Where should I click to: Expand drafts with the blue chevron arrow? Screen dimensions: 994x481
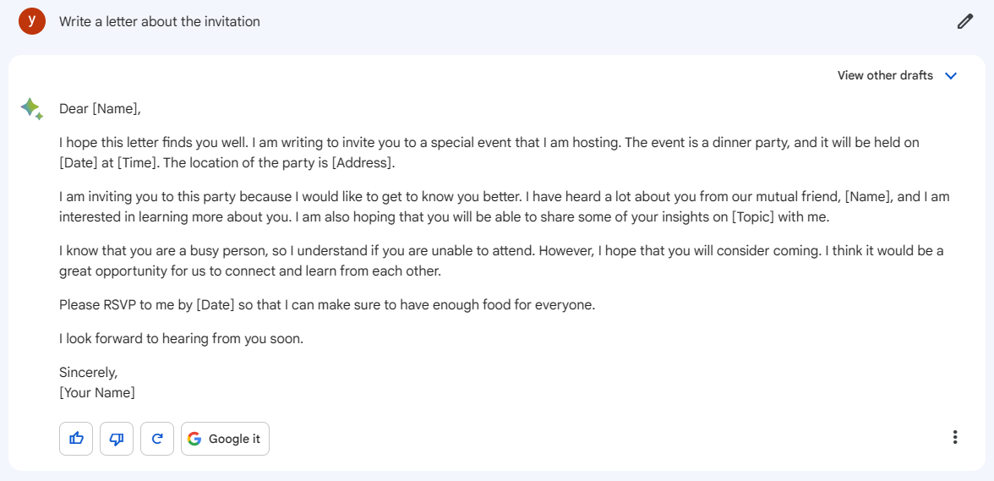(950, 76)
